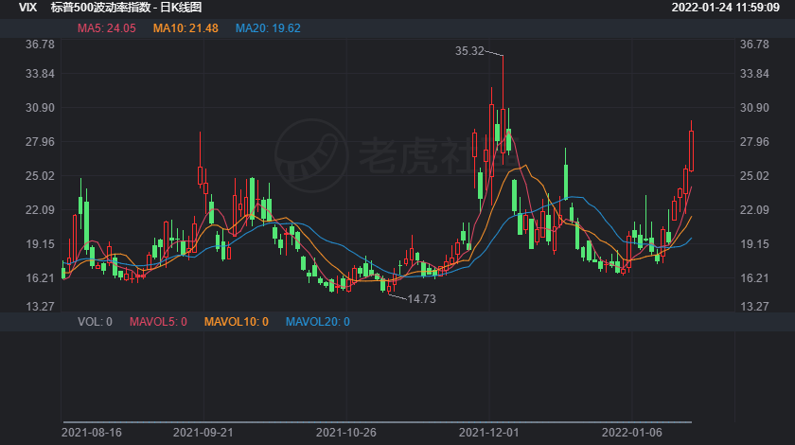Click the right axis value 33.84
This screenshot has height=445, width=795.
[754, 74]
